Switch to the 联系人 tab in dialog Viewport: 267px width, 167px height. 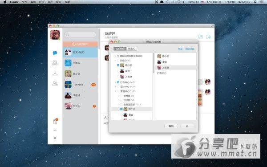click(131, 49)
